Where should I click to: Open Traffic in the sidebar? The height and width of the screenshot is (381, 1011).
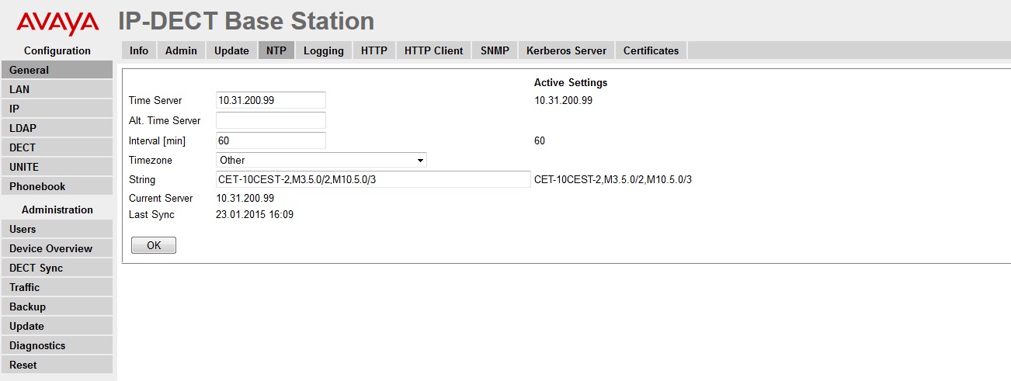point(57,287)
